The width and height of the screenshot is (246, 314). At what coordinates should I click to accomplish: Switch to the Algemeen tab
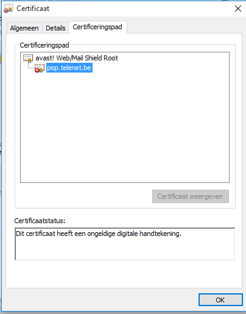[x=24, y=28]
